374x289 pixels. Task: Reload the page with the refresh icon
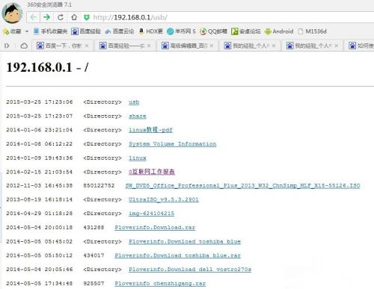[x=61, y=17]
